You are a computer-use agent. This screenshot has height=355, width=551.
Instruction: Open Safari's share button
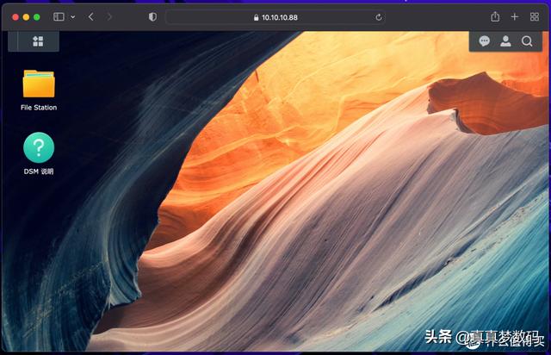tap(495, 16)
